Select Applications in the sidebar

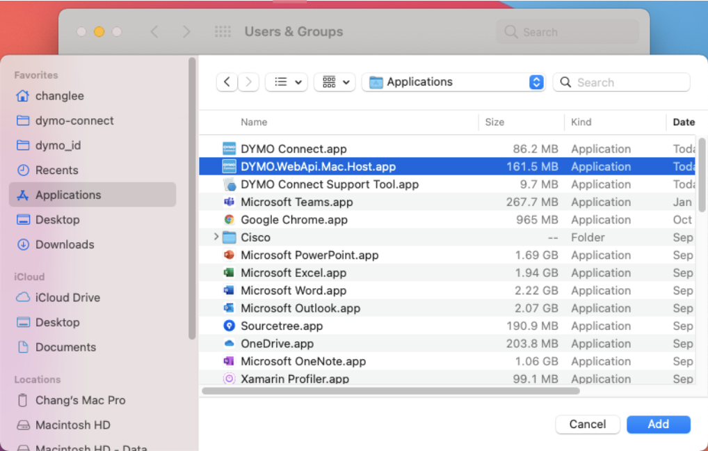[x=92, y=195]
